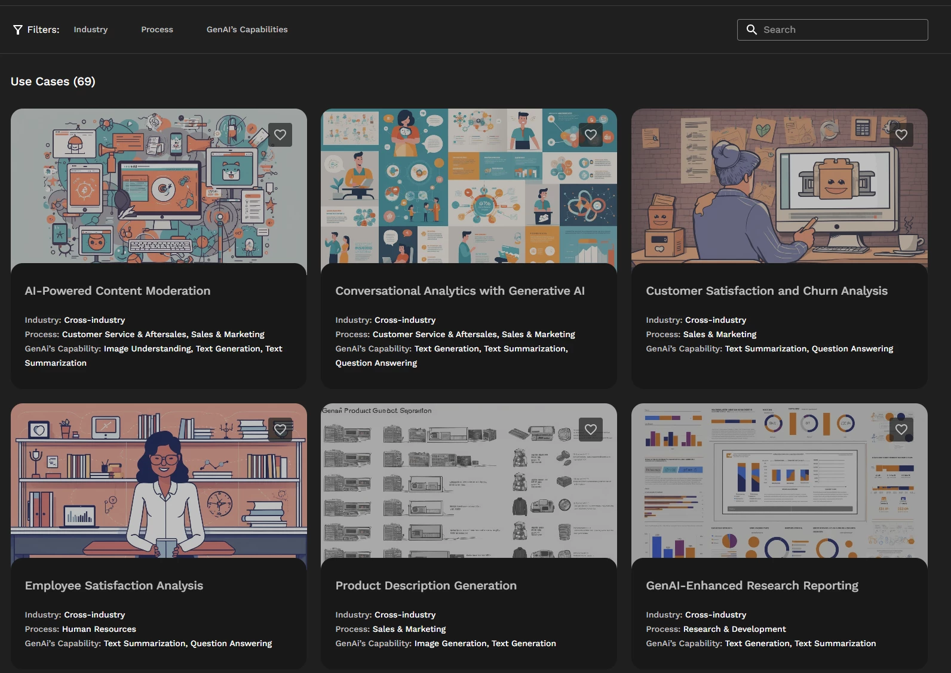Toggle heart on Conversational Analytics card
This screenshot has height=673, width=951.
[591, 135]
